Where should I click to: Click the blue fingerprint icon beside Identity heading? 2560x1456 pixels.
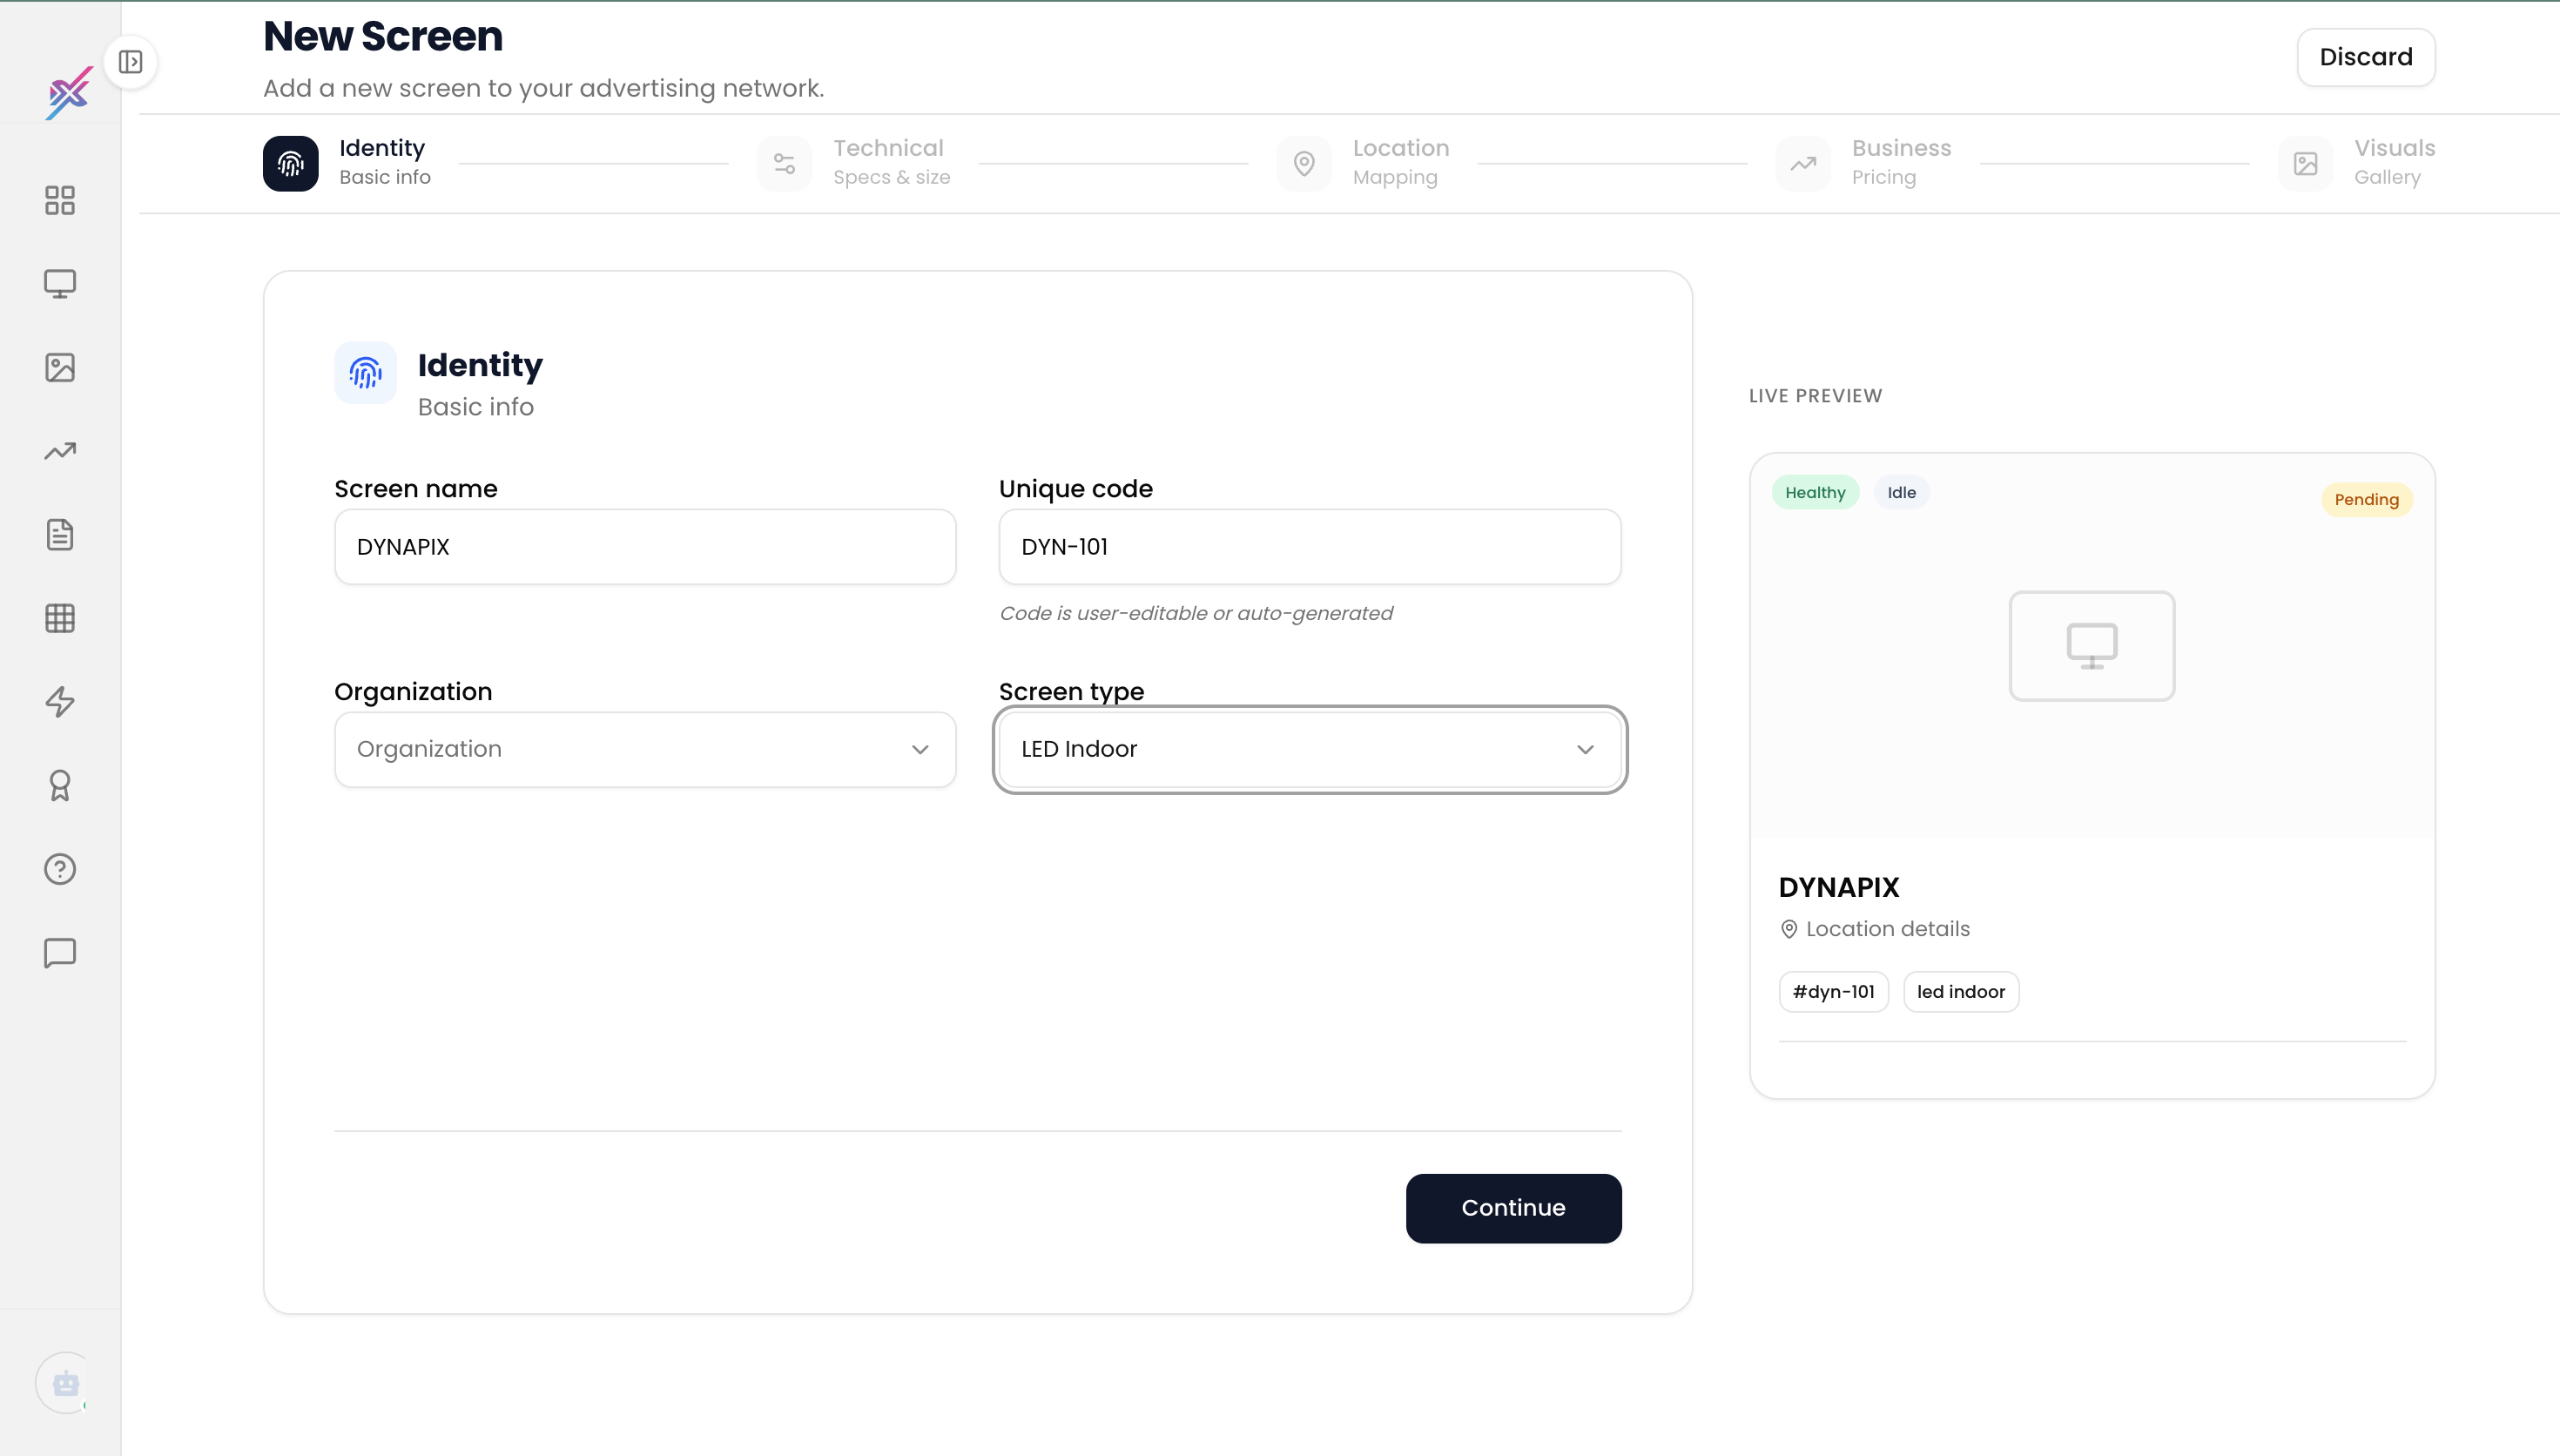(366, 373)
